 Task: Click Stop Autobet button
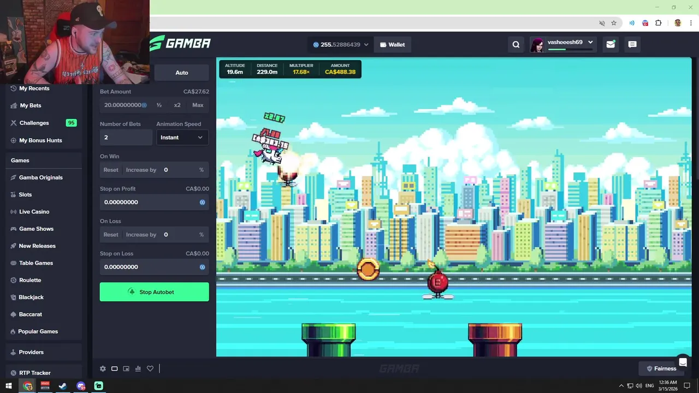click(154, 292)
